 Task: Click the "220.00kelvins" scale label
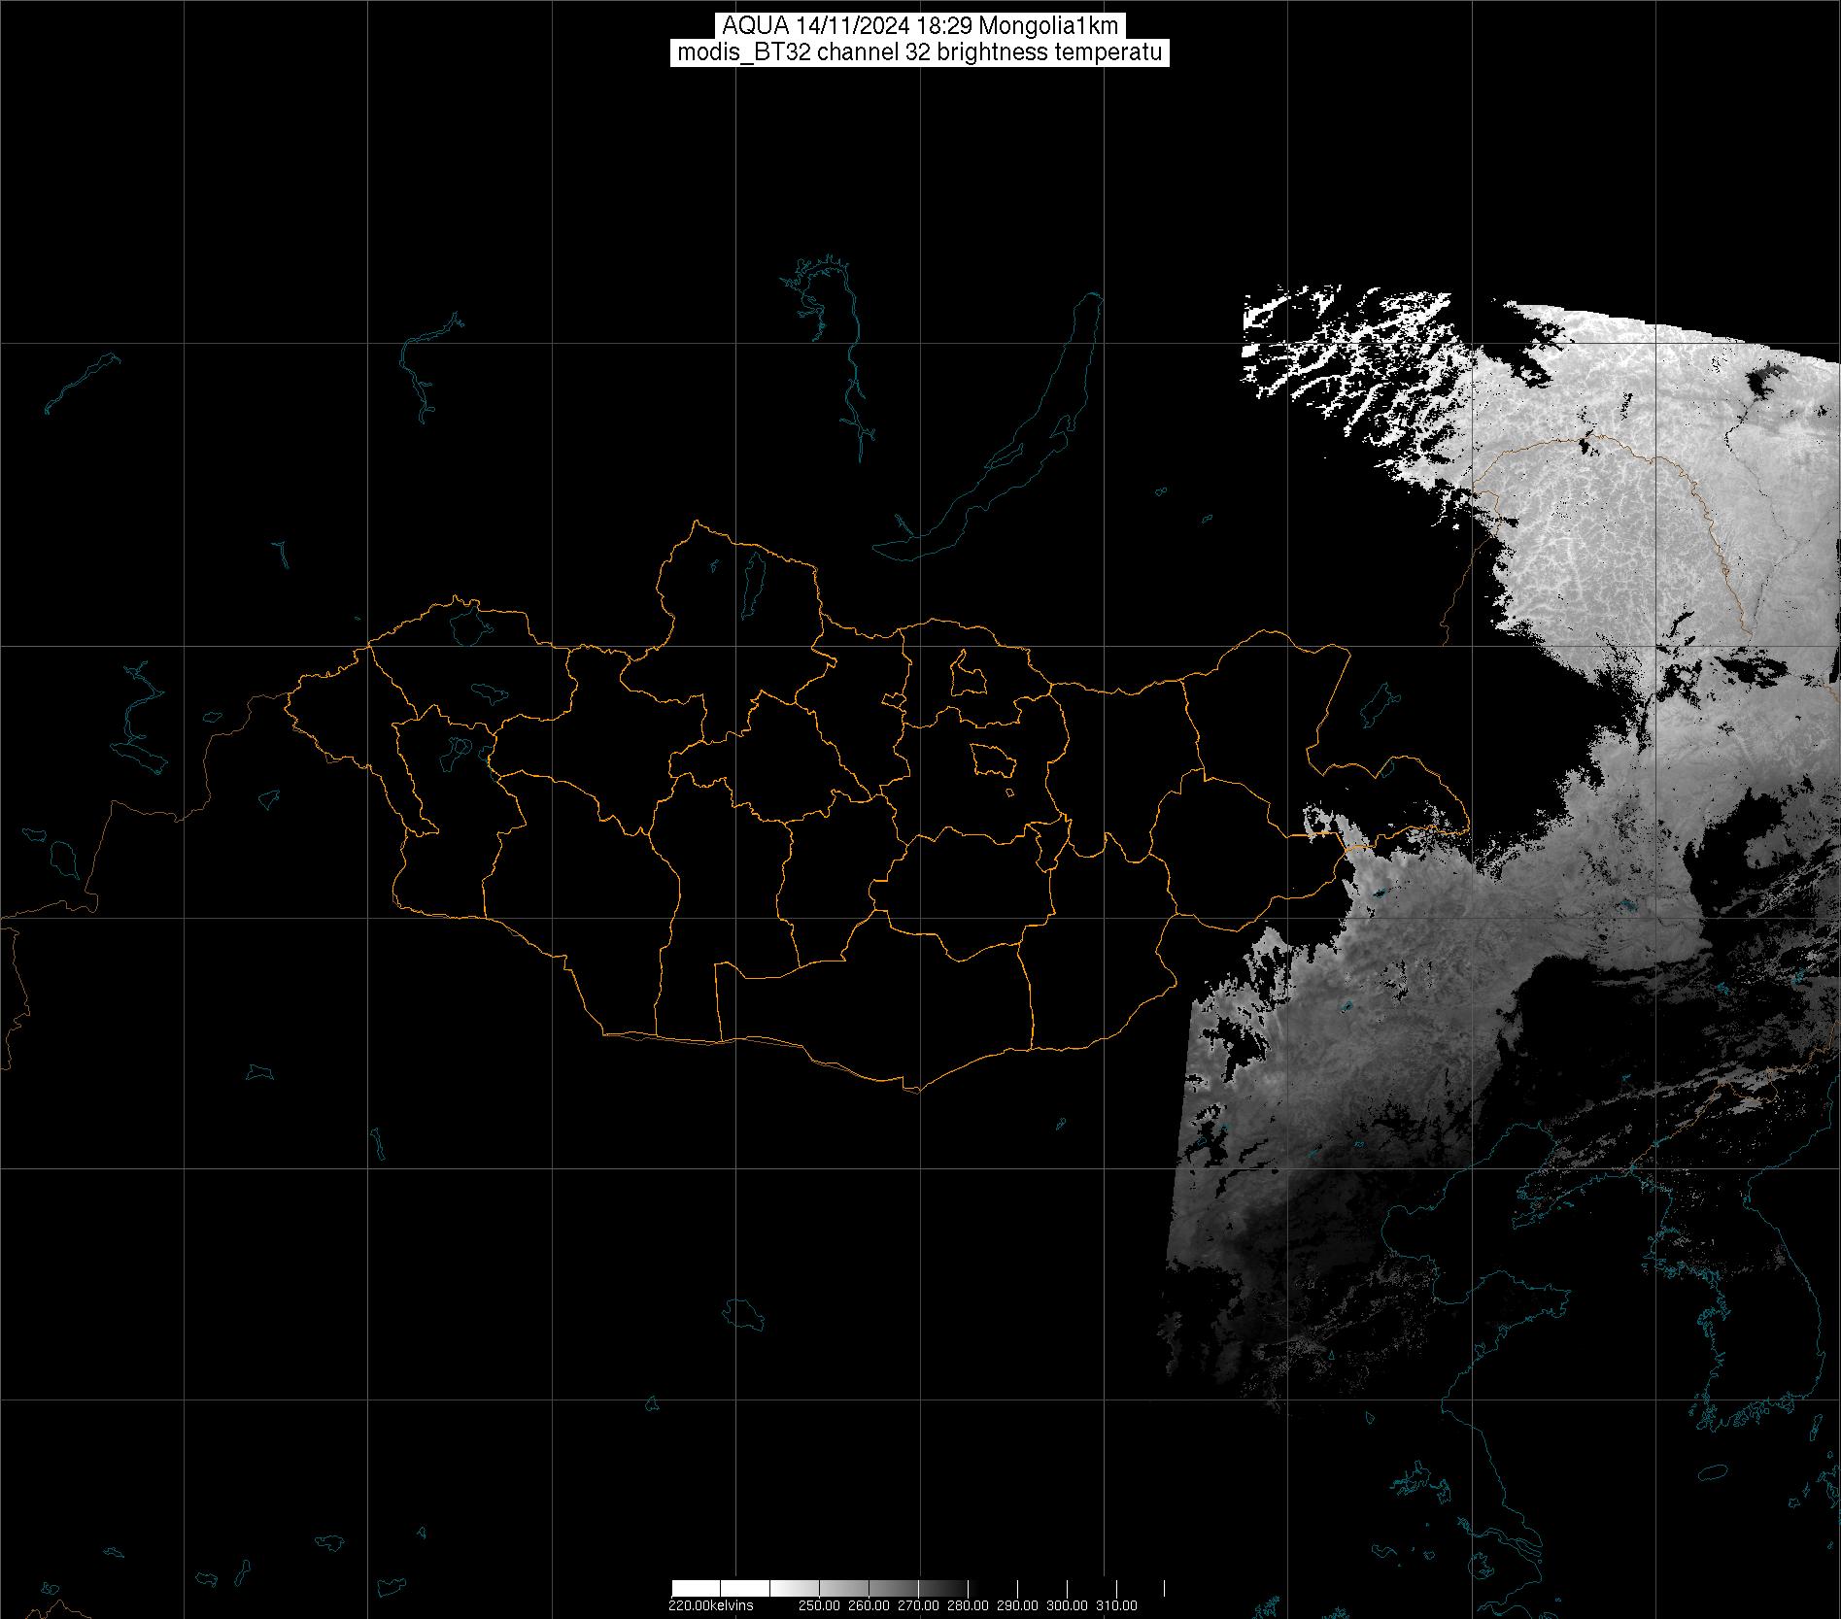pos(710,1605)
